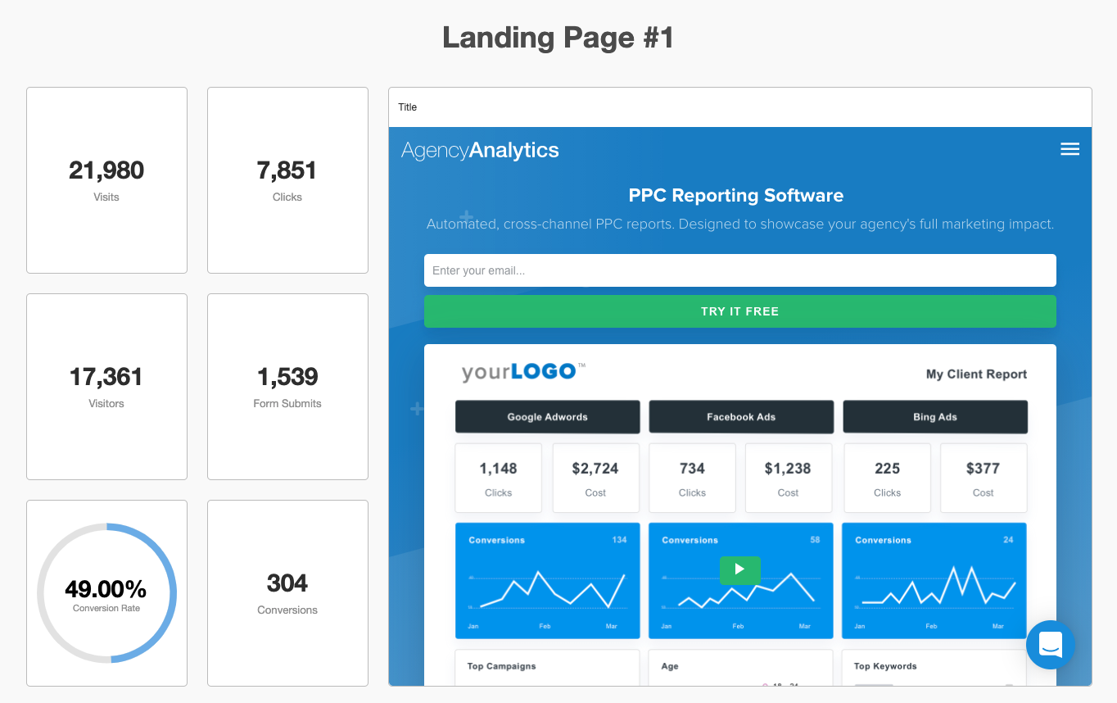Click the $2,724 Cost stat box
1117x703 pixels.
[595, 478]
